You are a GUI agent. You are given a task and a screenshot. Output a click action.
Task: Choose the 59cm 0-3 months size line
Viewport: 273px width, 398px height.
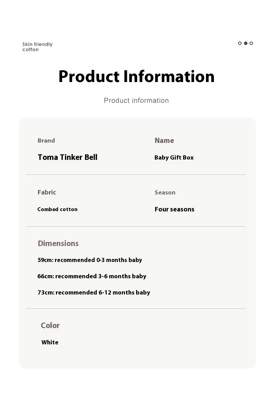[90, 260]
